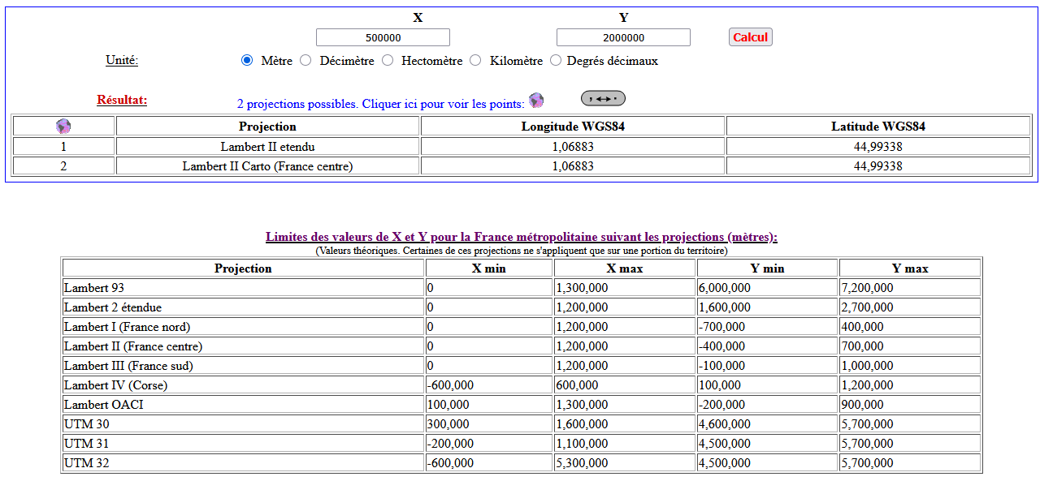The image size is (1053, 481).
Task: Click into the Y coordinate field
Action: coord(623,37)
